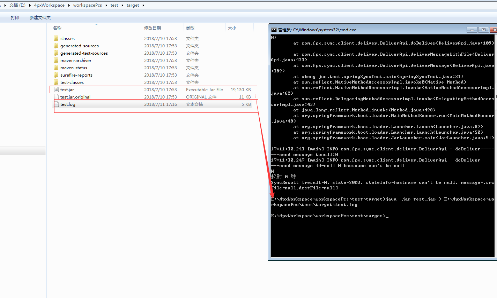Click the Executable Jar File type cell

pos(205,90)
